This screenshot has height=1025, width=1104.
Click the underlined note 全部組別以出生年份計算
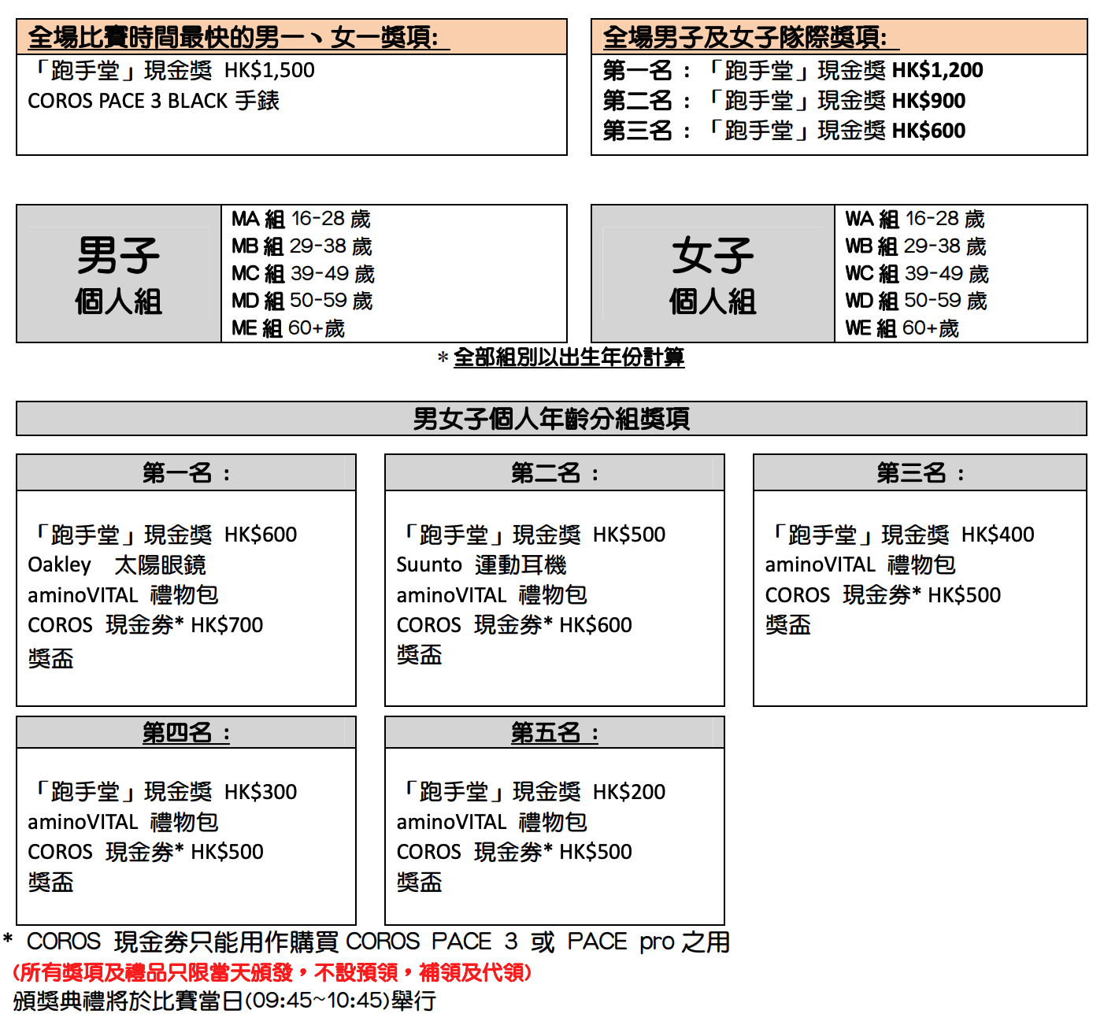[x=569, y=357]
